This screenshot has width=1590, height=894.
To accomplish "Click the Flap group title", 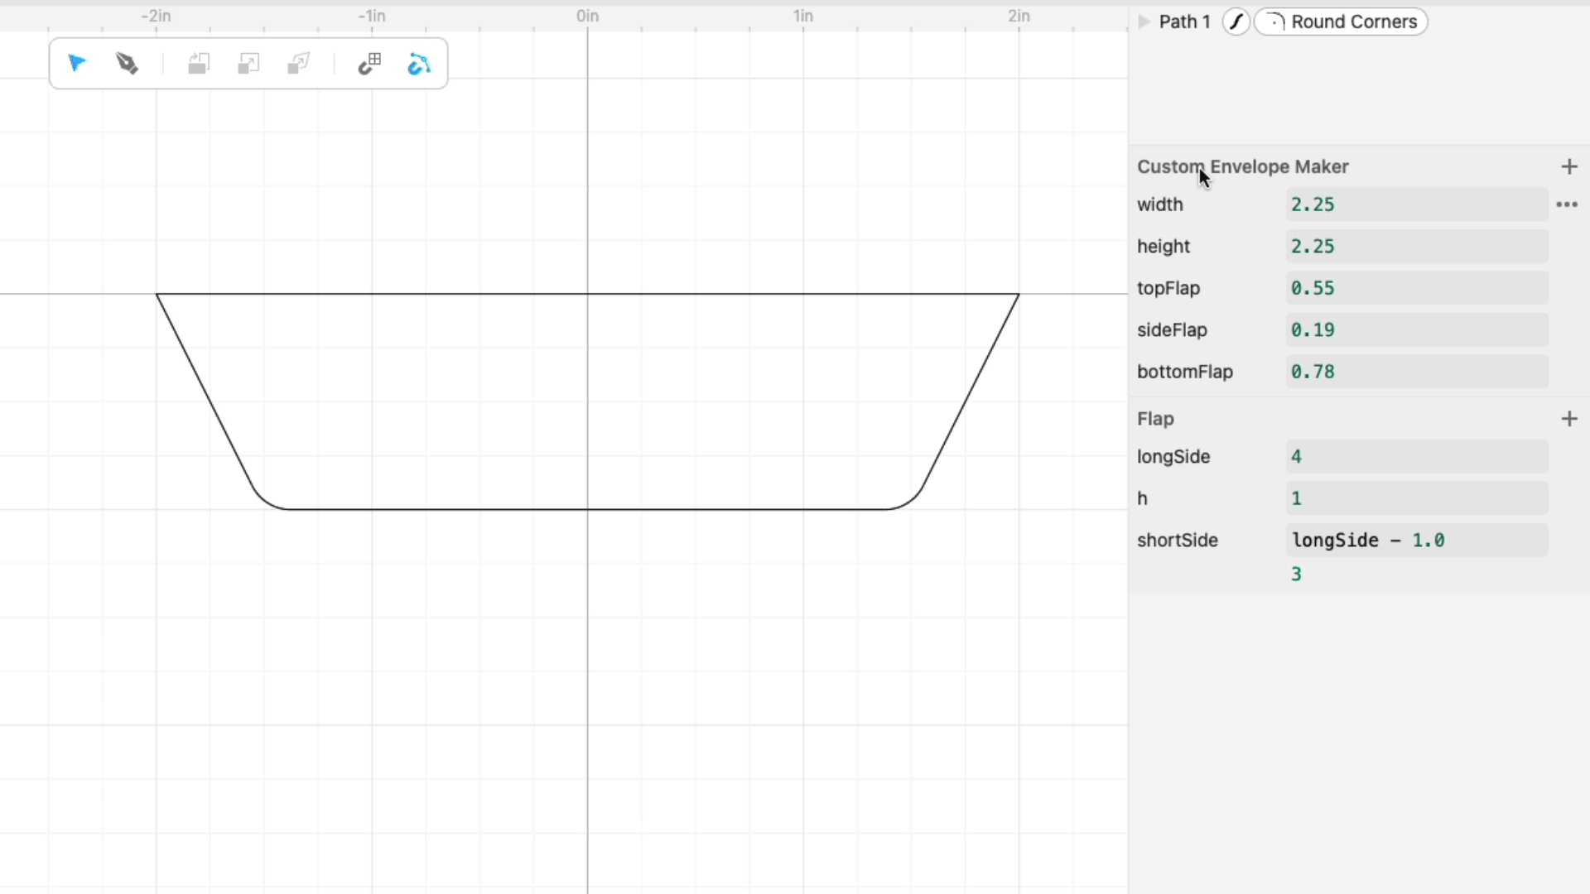I will pos(1155,419).
